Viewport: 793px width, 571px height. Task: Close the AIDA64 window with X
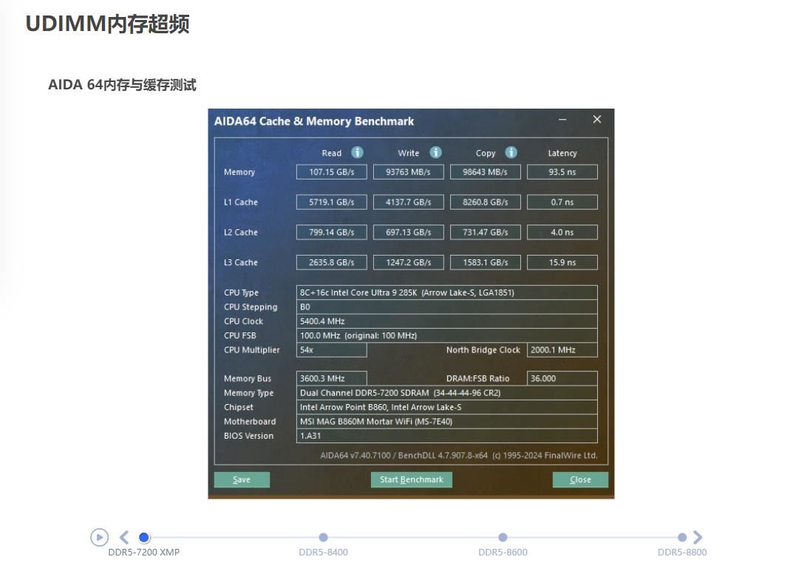[597, 120]
